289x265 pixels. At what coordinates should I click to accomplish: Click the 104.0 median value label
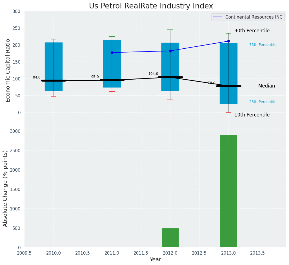click(x=153, y=74)
